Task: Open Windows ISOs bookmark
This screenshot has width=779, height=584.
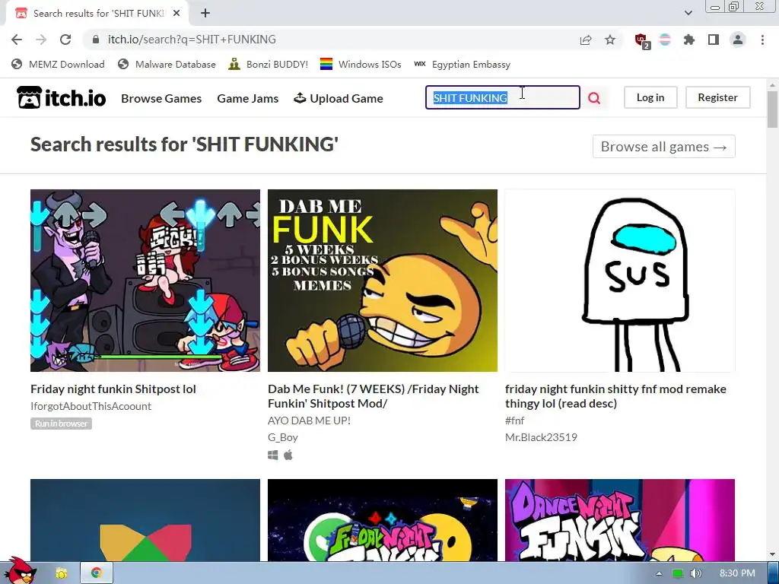Action: point(361,65)
